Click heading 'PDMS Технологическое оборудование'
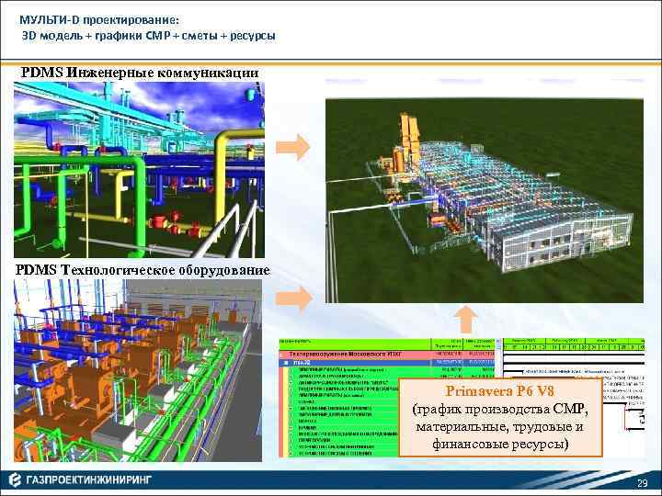Image resolution: width=662 pixels, height=496 pixels. [x=143, y=270]
